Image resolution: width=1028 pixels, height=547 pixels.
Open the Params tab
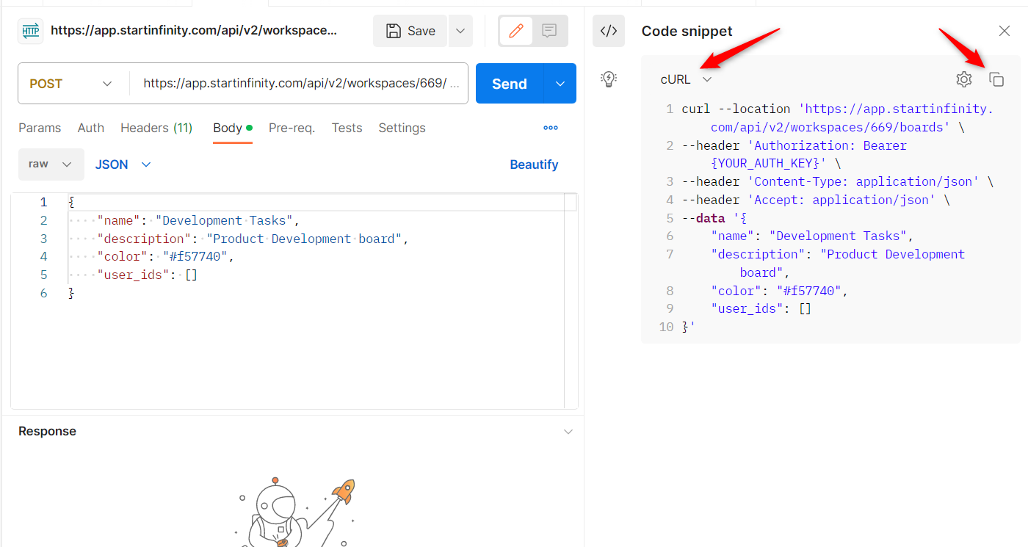[40, 128]
